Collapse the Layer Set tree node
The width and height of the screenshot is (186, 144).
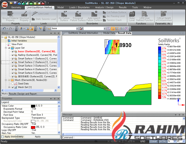(x=6, y=48)
